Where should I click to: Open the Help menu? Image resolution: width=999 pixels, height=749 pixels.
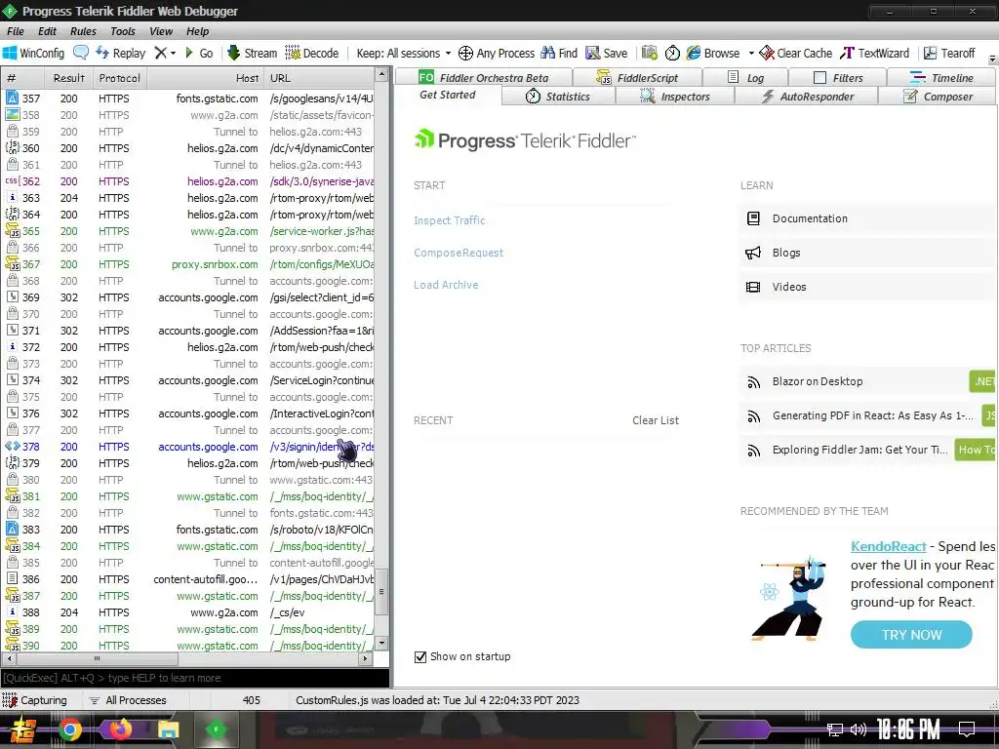click(x=197, y=31)
